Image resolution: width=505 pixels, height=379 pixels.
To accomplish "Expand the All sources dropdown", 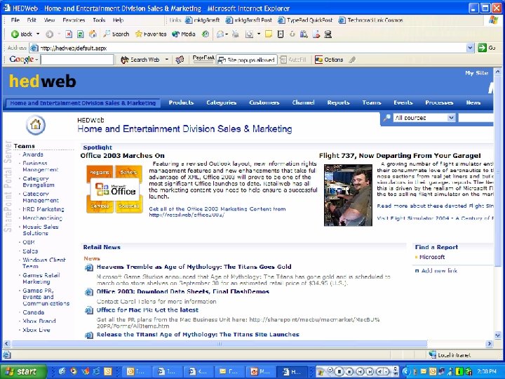I will [x=451, y=118].
